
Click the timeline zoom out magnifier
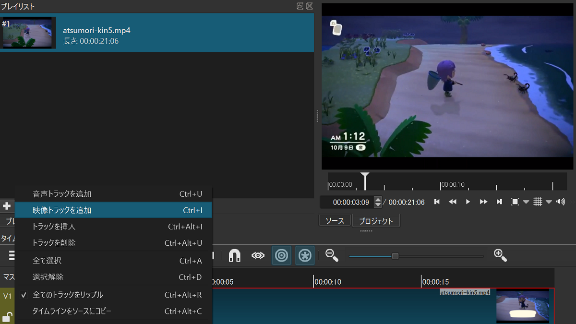tap(332, 255)
